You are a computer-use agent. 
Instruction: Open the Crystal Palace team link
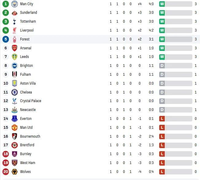pyautogui.click(x=30, y=101)
